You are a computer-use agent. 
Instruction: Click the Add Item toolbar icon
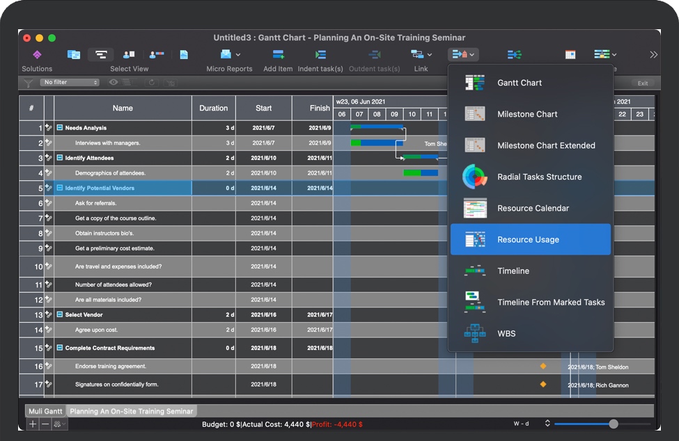pos(278,55)
